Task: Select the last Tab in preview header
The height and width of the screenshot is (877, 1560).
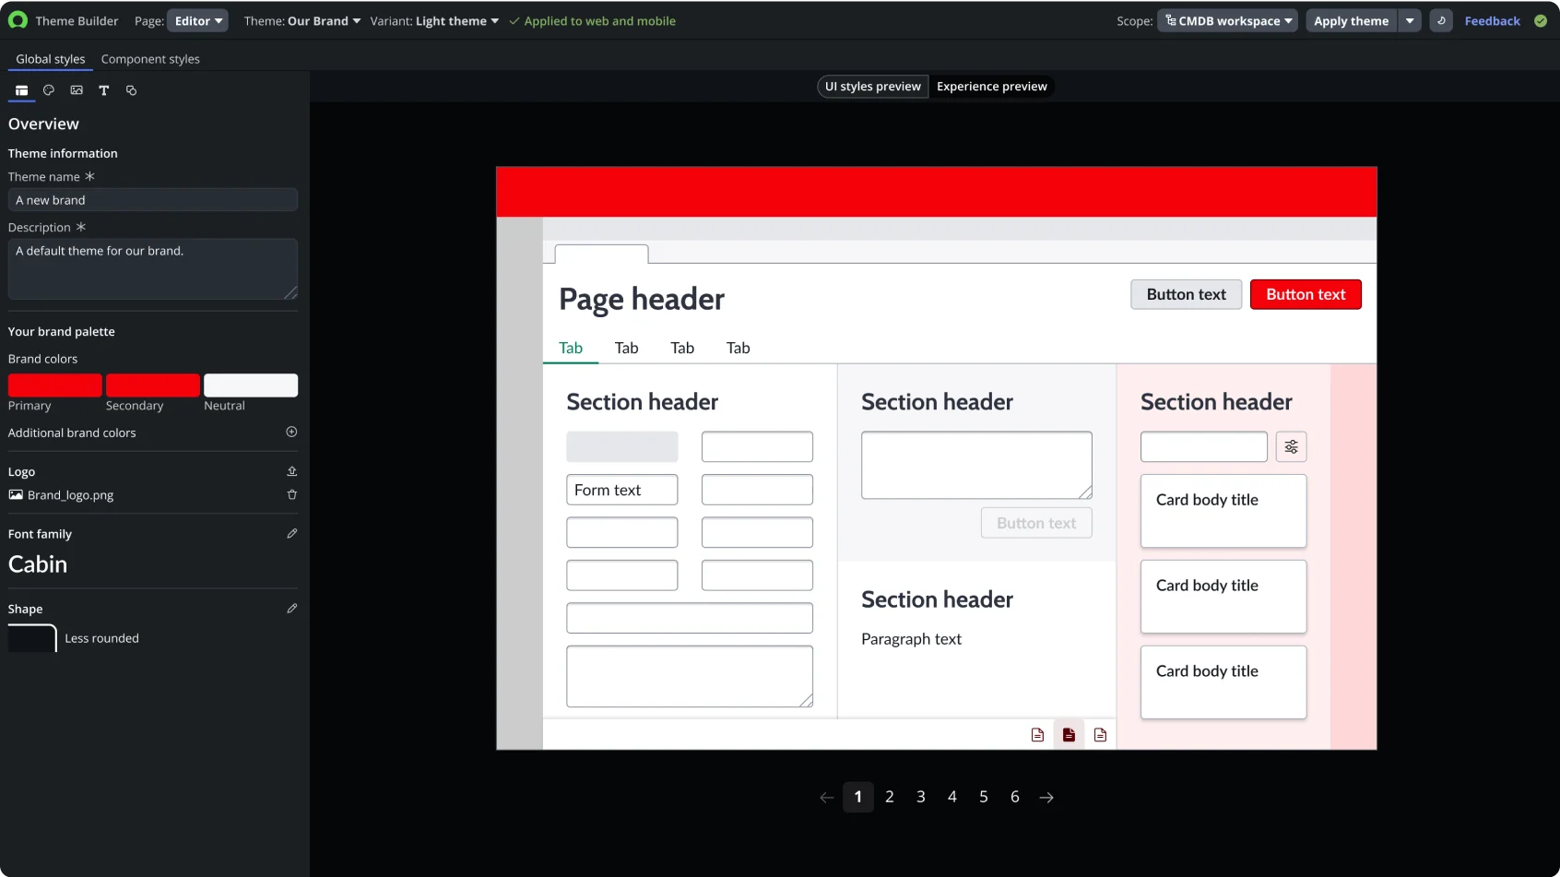Action: tap(739, 348)
